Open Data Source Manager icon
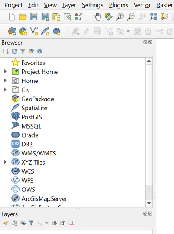This screenshot has height=234, width=174. 12,31
